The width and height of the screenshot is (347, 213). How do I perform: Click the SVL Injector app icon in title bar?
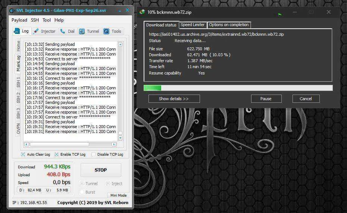(12, 10)
